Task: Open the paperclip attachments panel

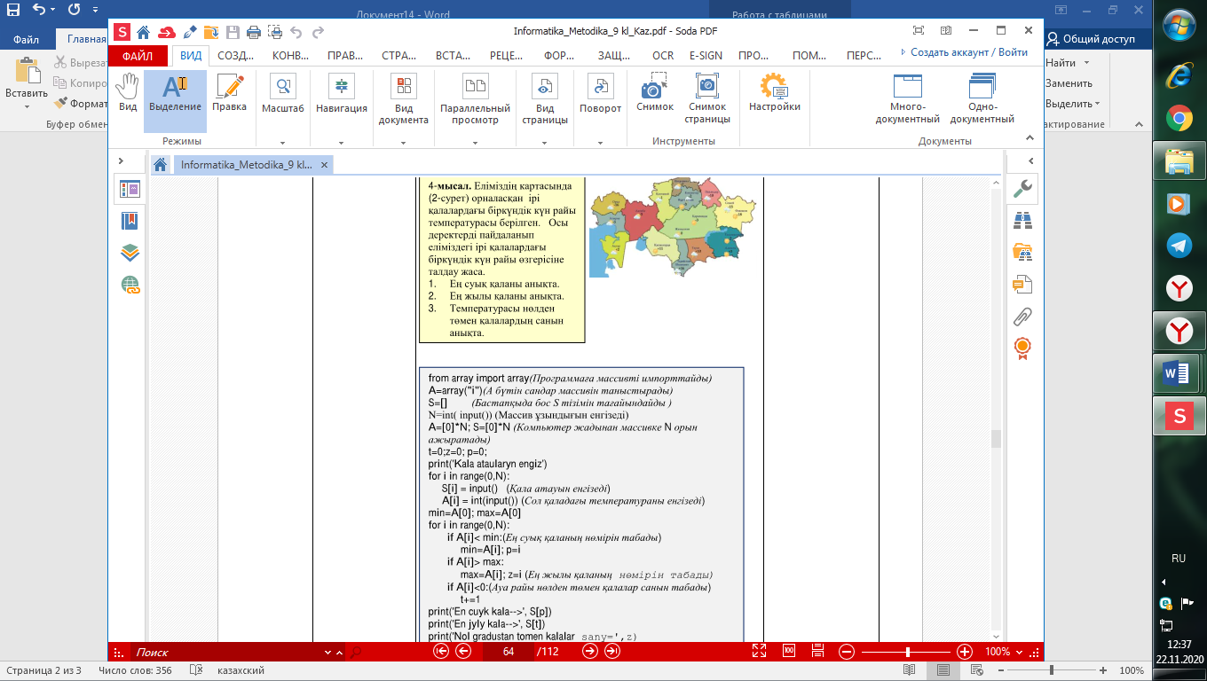Action: (x=1022, y=316)
